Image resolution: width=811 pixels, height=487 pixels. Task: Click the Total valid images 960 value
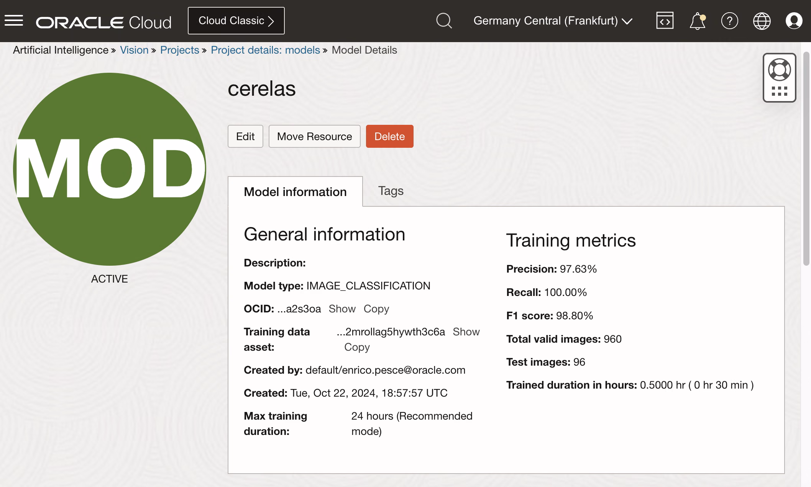pyautogui.click(x=612, y=339)
